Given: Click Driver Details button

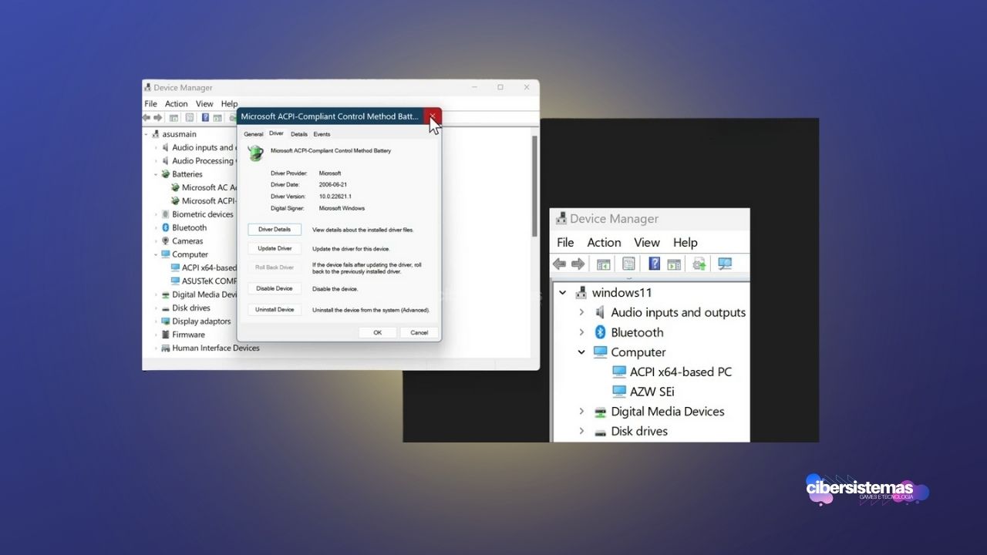Looking at the screenshot, I should point(275,230).
